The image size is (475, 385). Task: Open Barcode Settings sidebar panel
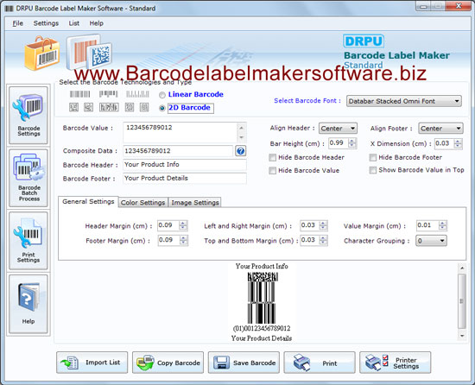point(28,115)
